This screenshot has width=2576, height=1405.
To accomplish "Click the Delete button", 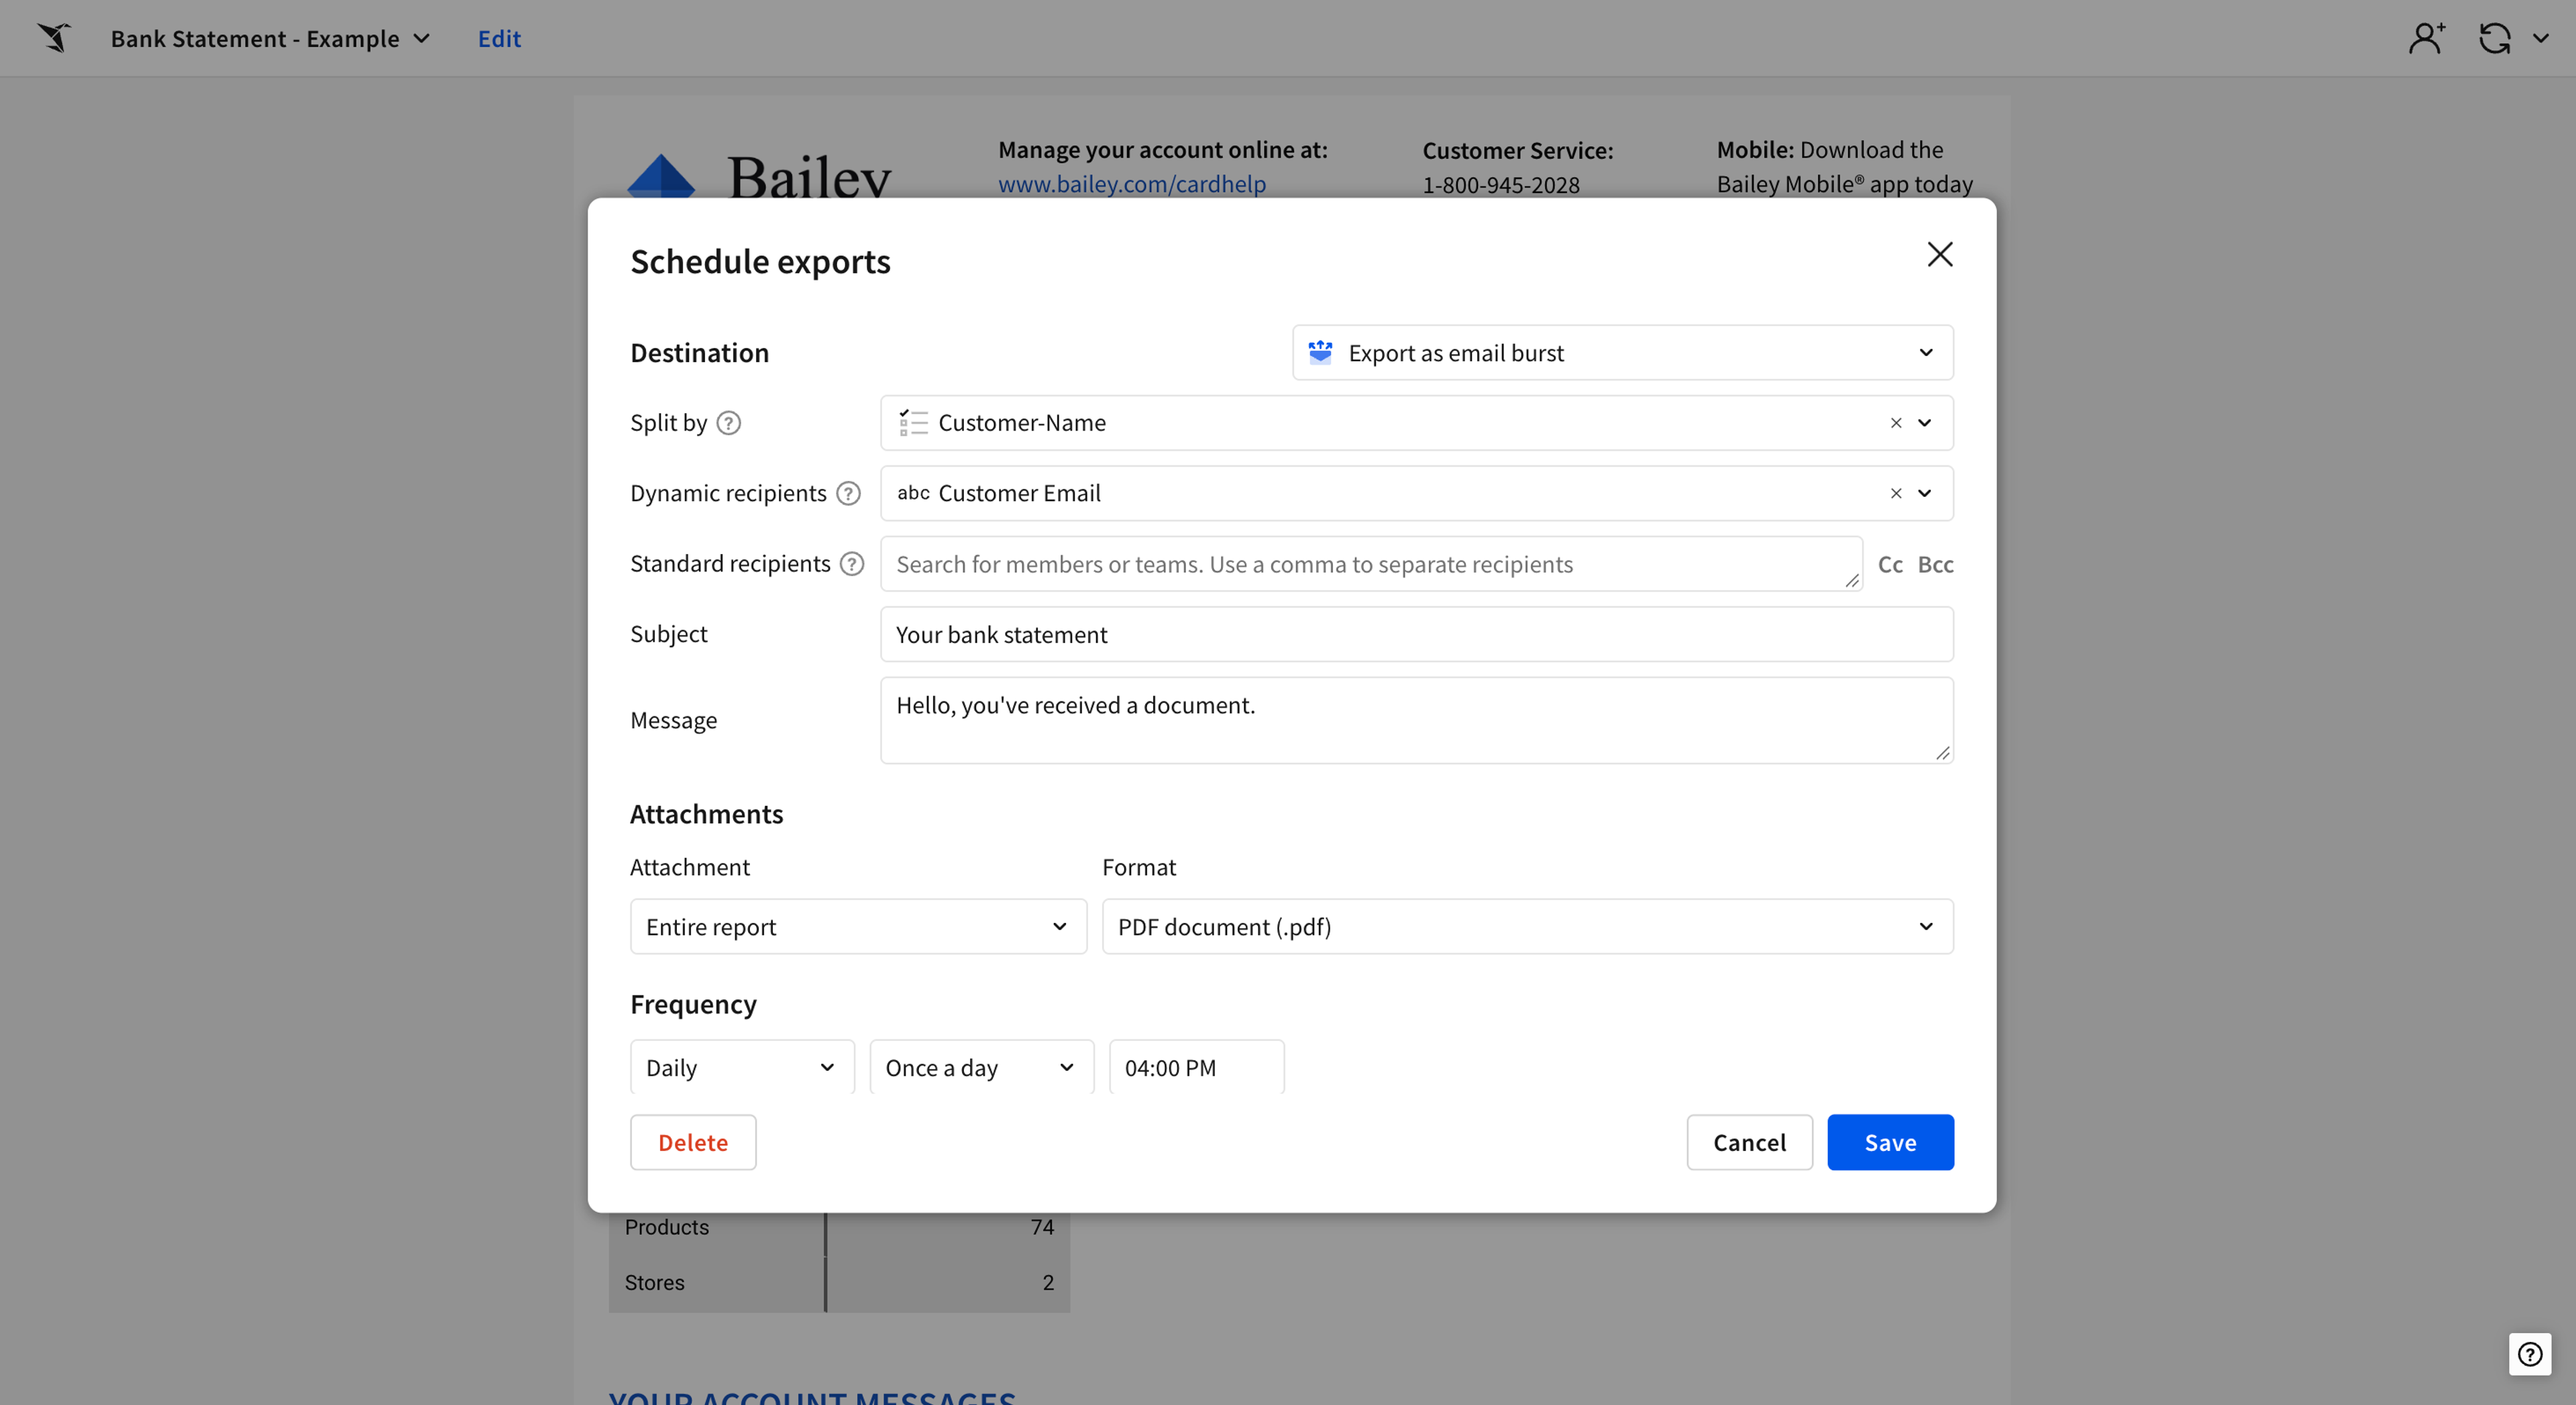I will pyautogui.click(x=693, y=1142).
